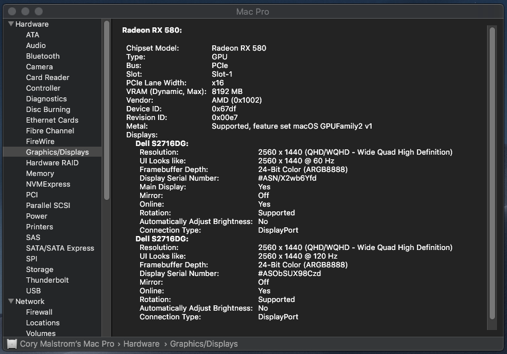Open Bluetooth hardware info
Viewport: 507px width, 354px height.
43,56
